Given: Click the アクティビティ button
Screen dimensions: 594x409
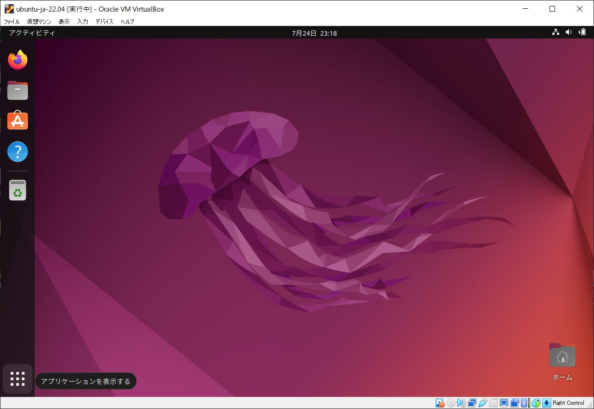Looking at the screenshot, I should click(x=32, y=33).
